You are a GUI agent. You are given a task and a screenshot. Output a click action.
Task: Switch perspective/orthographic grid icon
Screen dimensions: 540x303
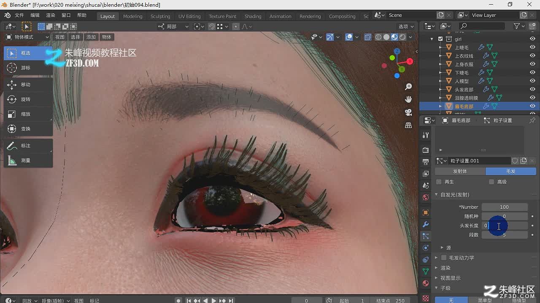click(408, 125)
